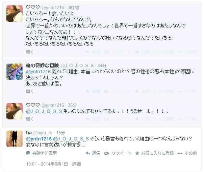Expand the first tweet with 開く
This screenshot has height=172, width=204.
pos(30,52)
